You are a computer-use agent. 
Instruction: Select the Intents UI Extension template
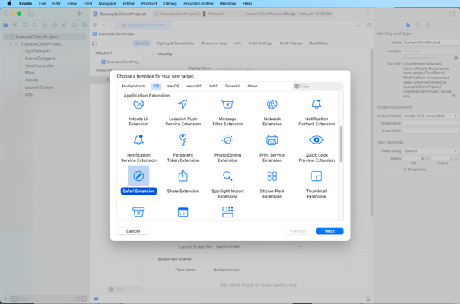138,113
